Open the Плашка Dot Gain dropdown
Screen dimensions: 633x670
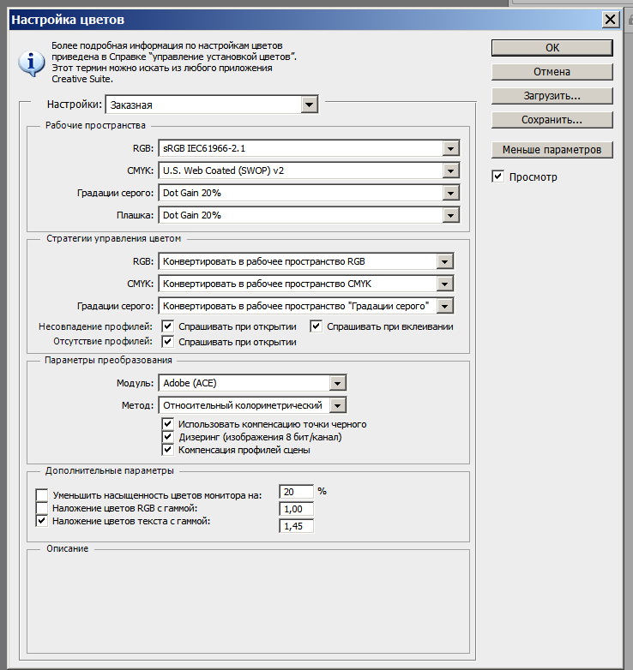pyautogui.click(x=309, y=215)
